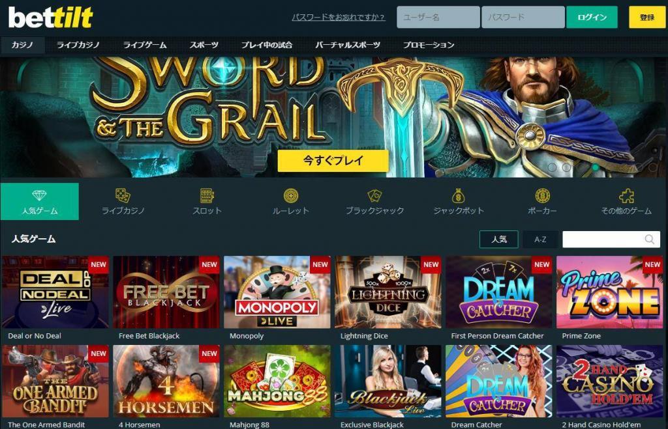Open the dice ライブカジノ category icon

[123, 195]
